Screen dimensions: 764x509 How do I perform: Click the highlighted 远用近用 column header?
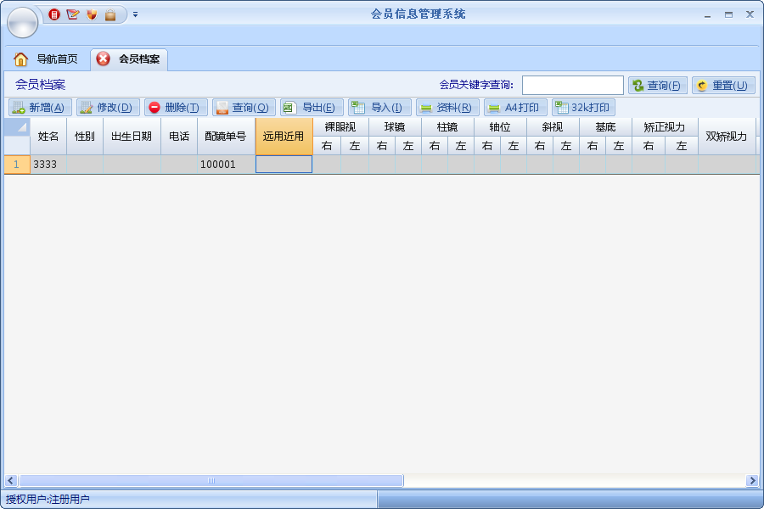coord(284,137)
